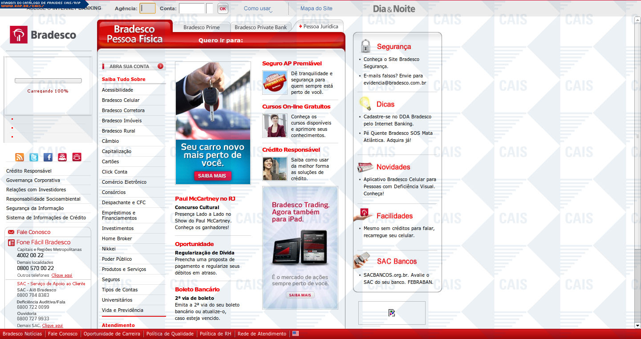Click the red TV icon

coord(77,157)
